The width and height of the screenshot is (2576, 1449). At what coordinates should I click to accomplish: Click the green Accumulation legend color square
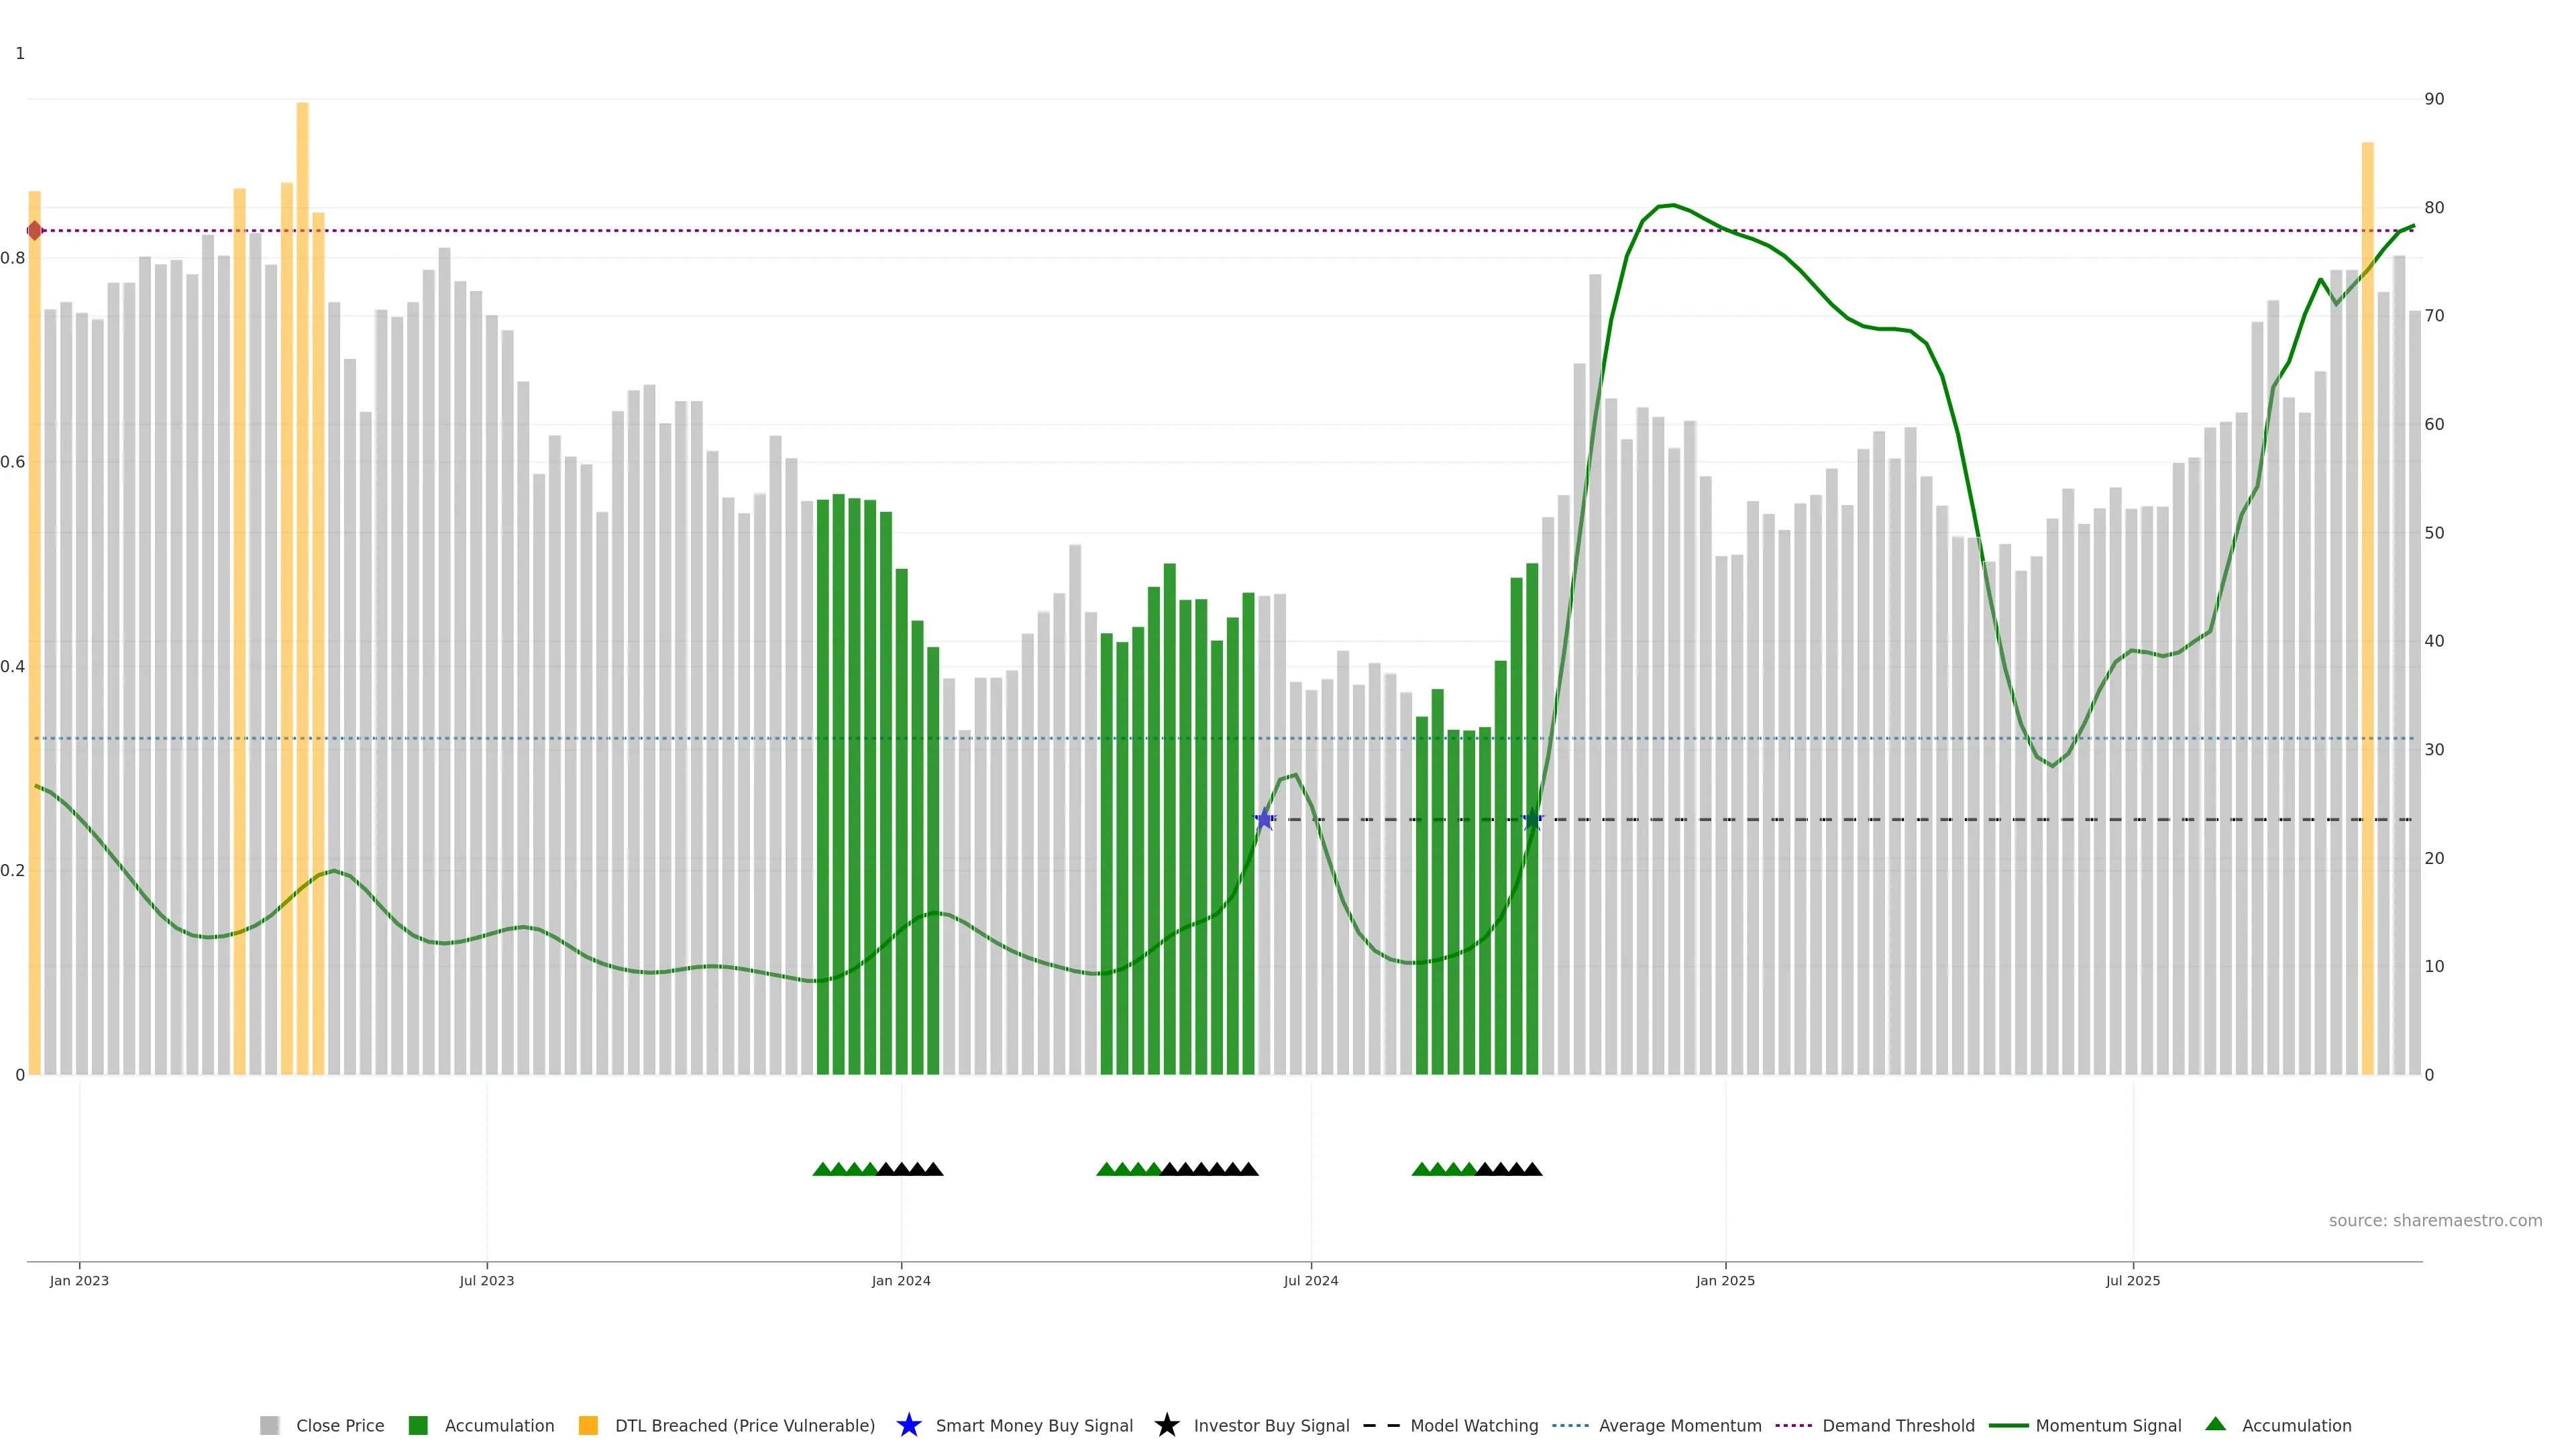[x=418, y=1426]
